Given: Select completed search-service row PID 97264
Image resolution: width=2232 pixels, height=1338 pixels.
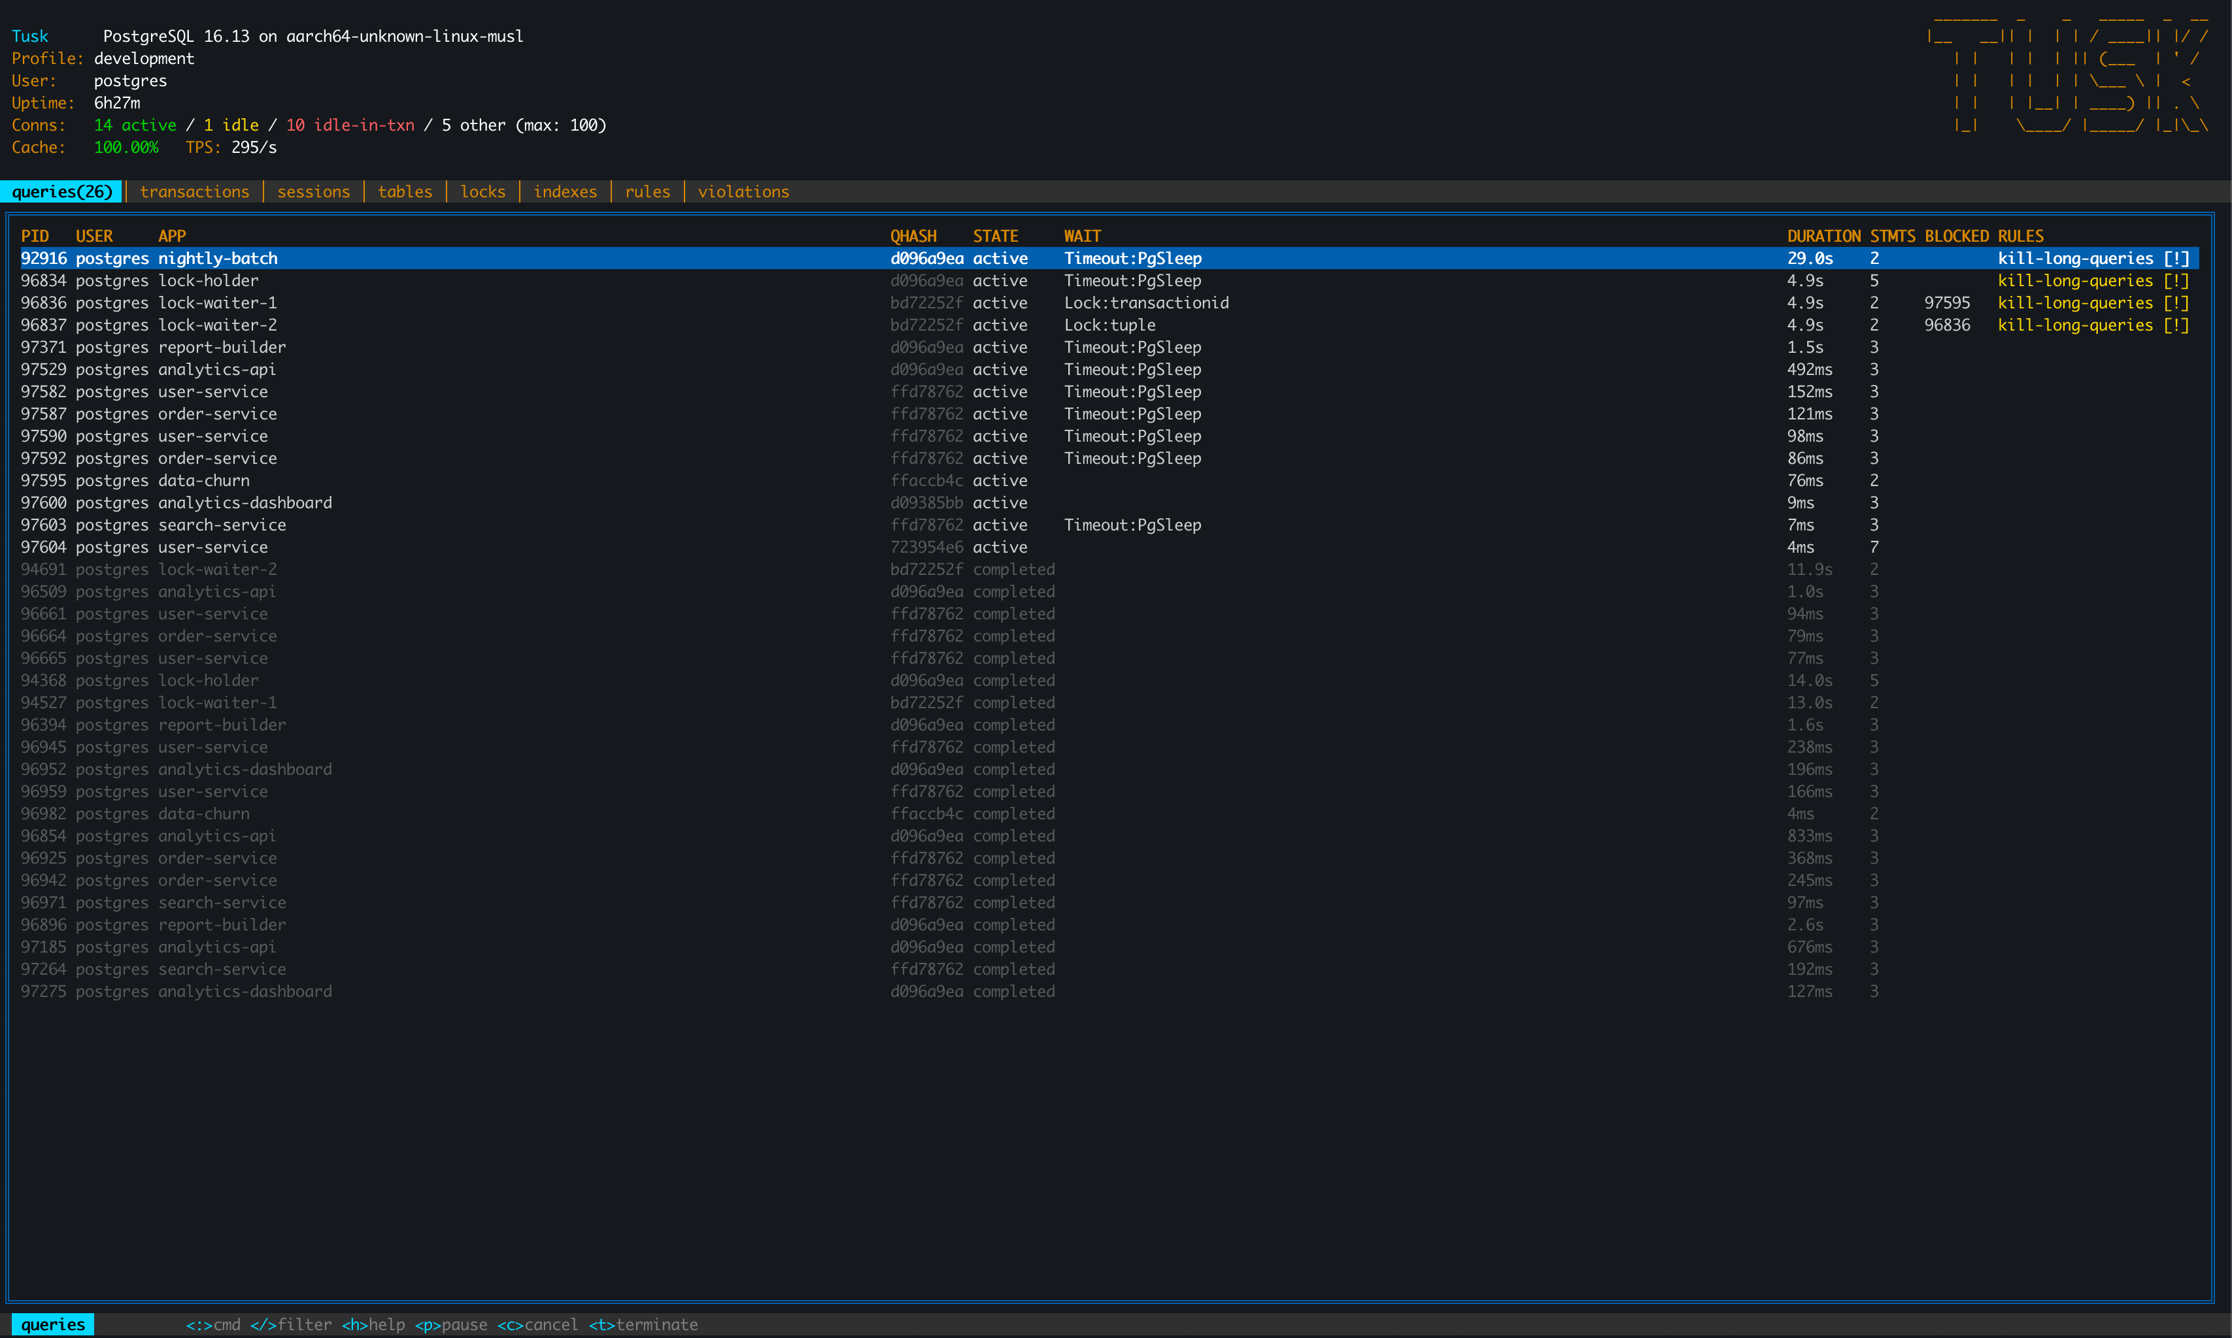Looking at the screenshot, I should 1109,970.
